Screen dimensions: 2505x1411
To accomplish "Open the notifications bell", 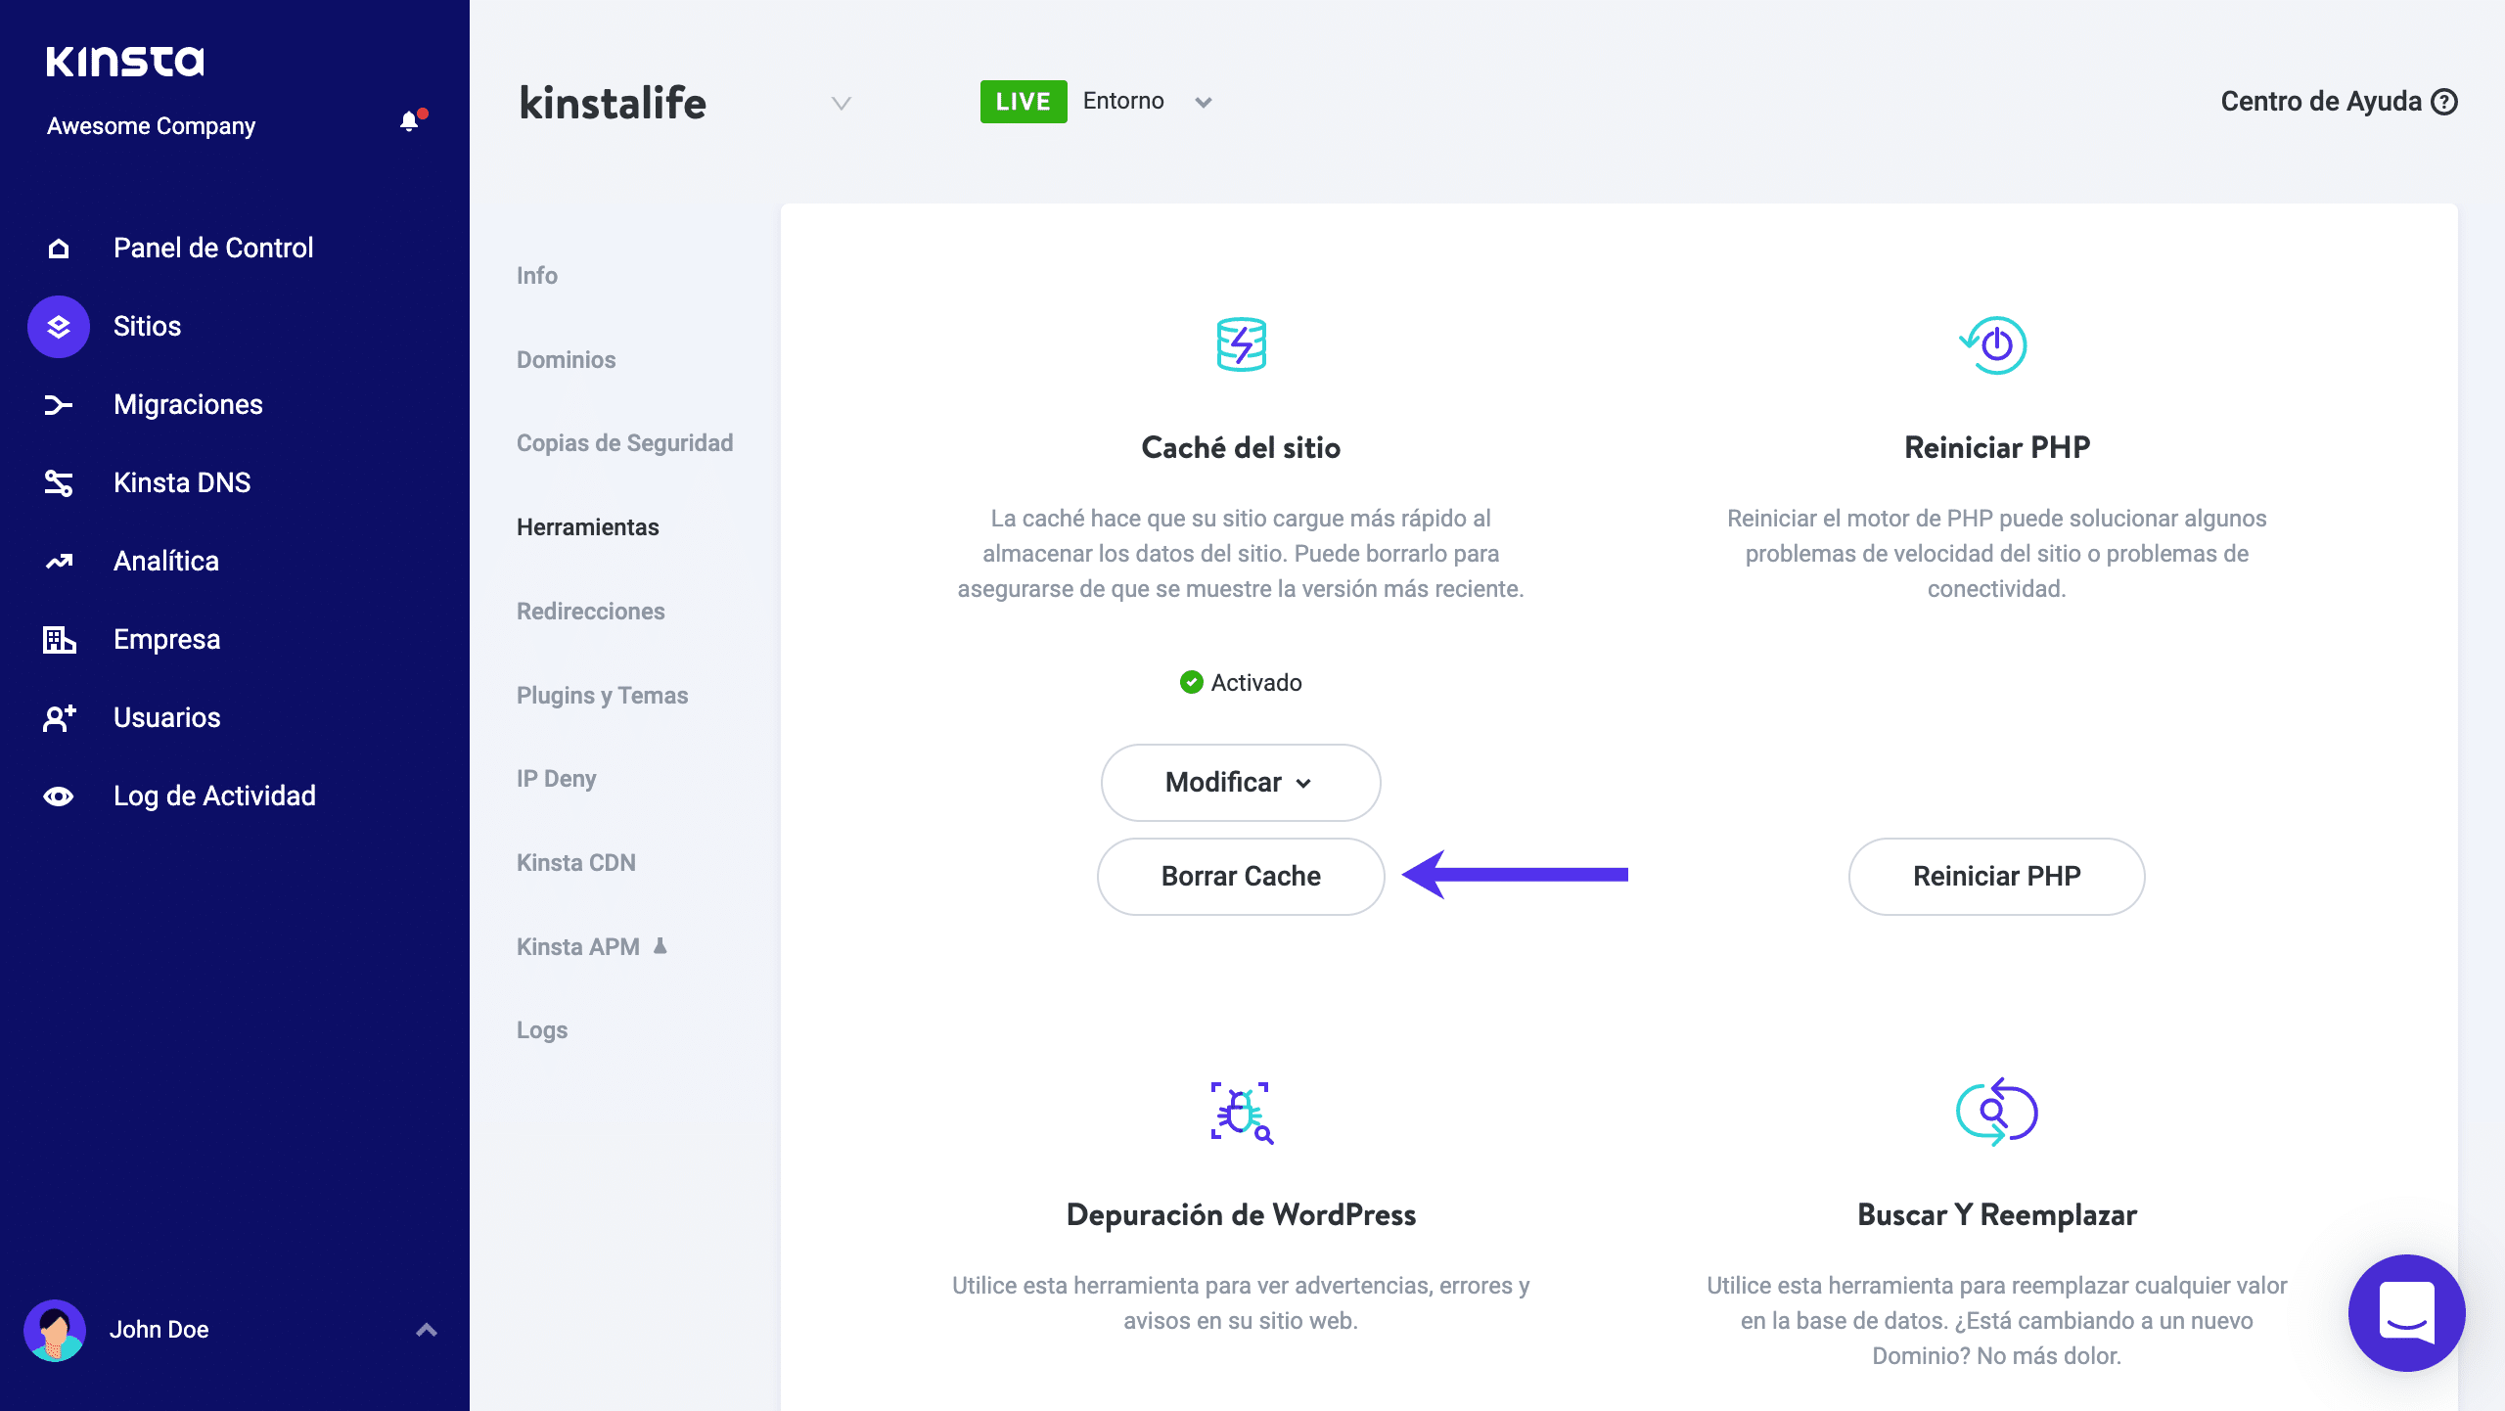I will [x=410, y=121].
